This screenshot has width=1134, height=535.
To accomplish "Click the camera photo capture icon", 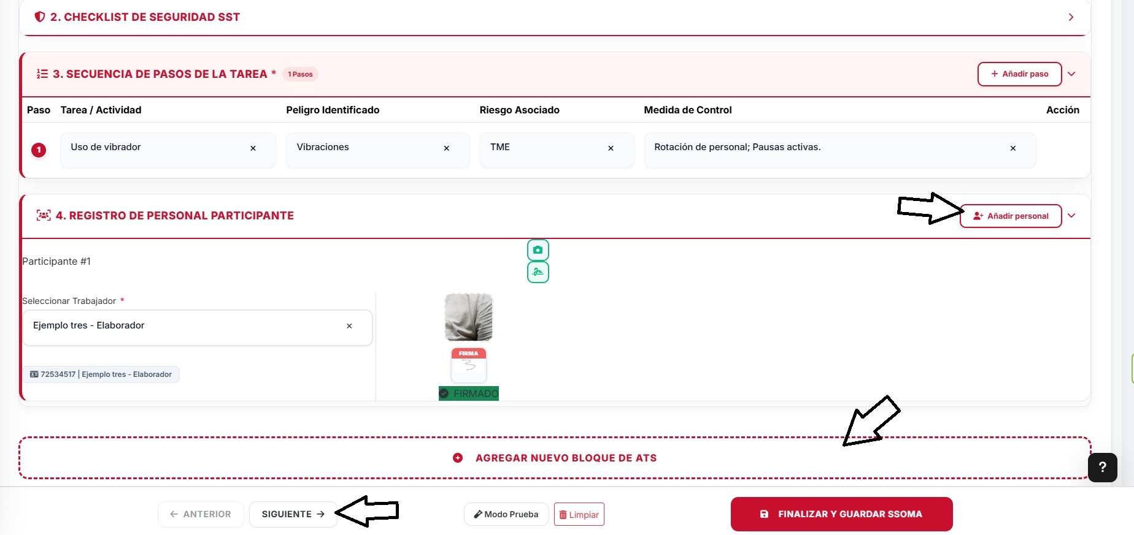I will 538,250.
